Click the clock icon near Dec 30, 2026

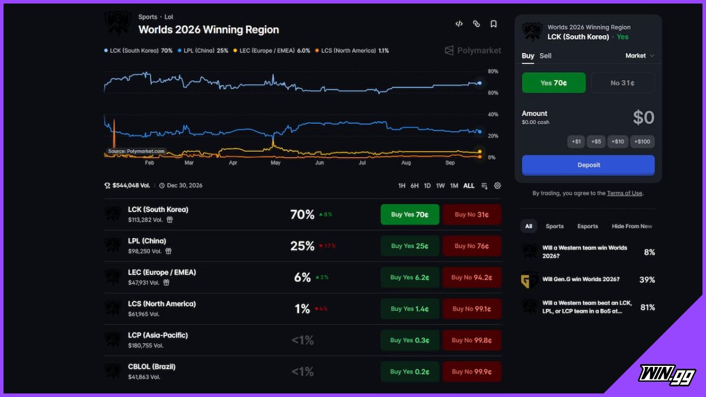tap(162, 186)
